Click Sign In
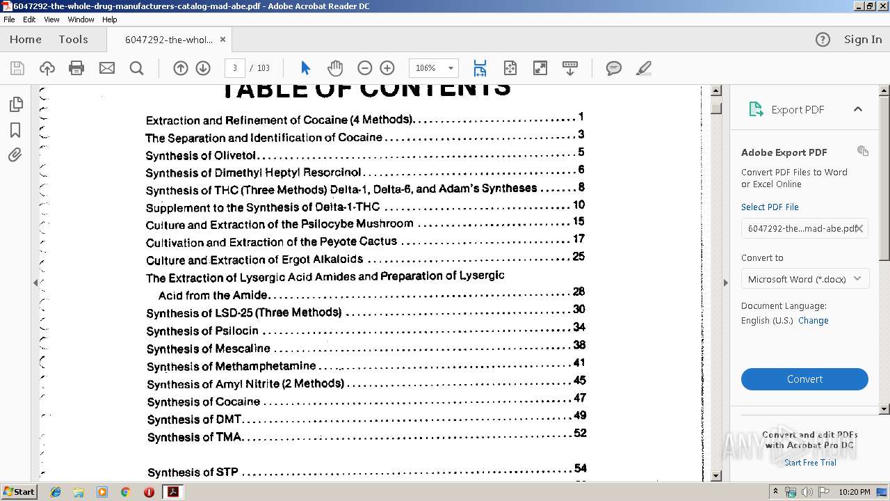 [x=863, y=40]
